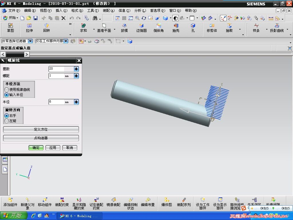293x220 pixels.
Task: Click the 点构造器 button
Action: (x=41, y=138)
